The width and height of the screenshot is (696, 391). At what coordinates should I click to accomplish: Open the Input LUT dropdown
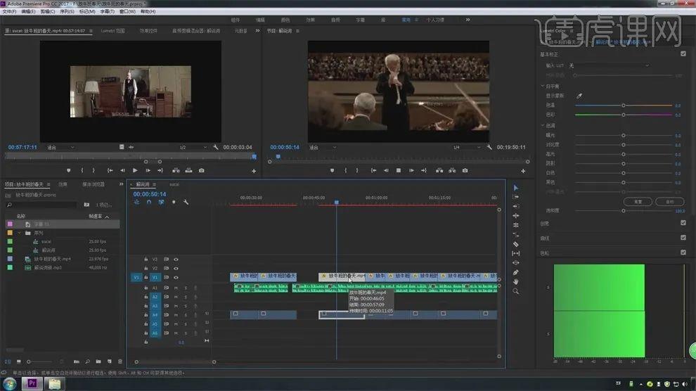611,65
